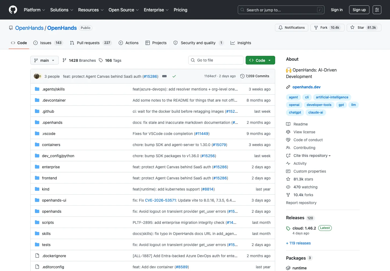
Task: Click the + 119 releases link
Action: click(x=298, y=243)
